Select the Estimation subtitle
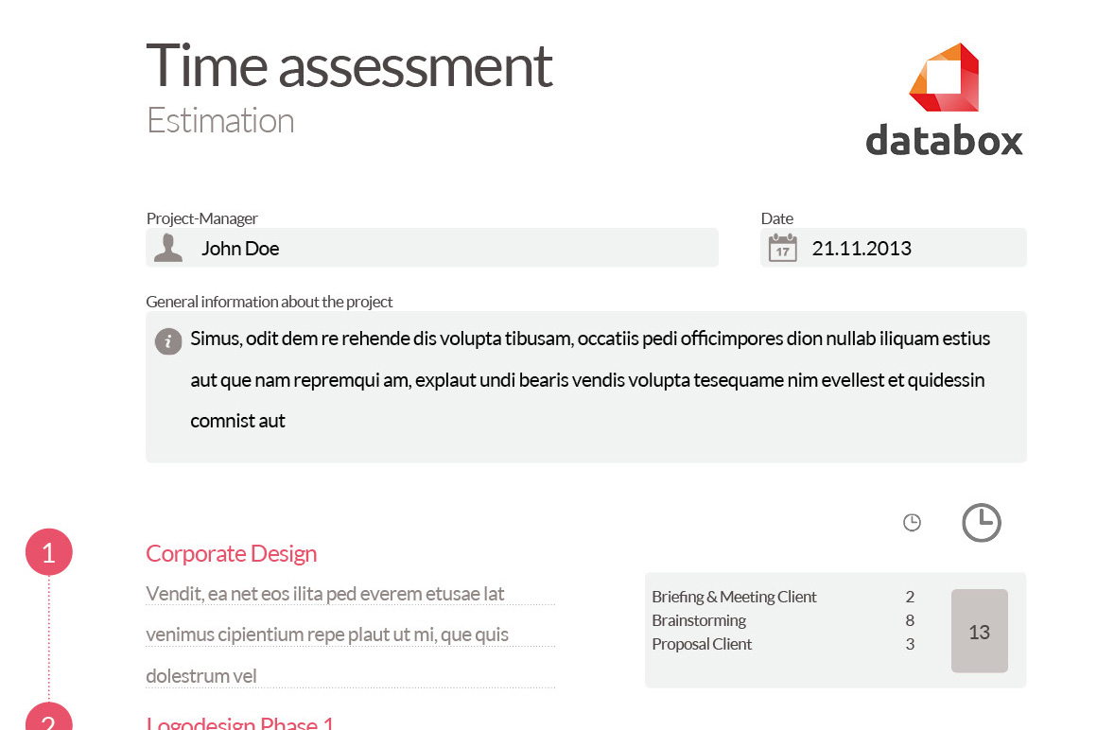The width and height of the screenshot is (1097, 730). pos(219,120)
